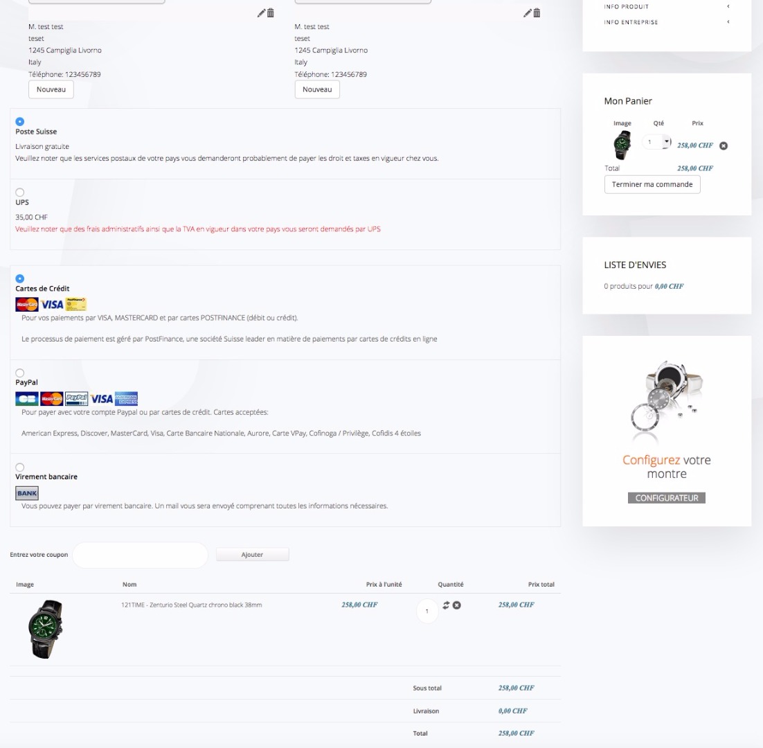Delete the first address with trash icon
The width and height of the screenshot is (763, 748).
click(271, 13)
